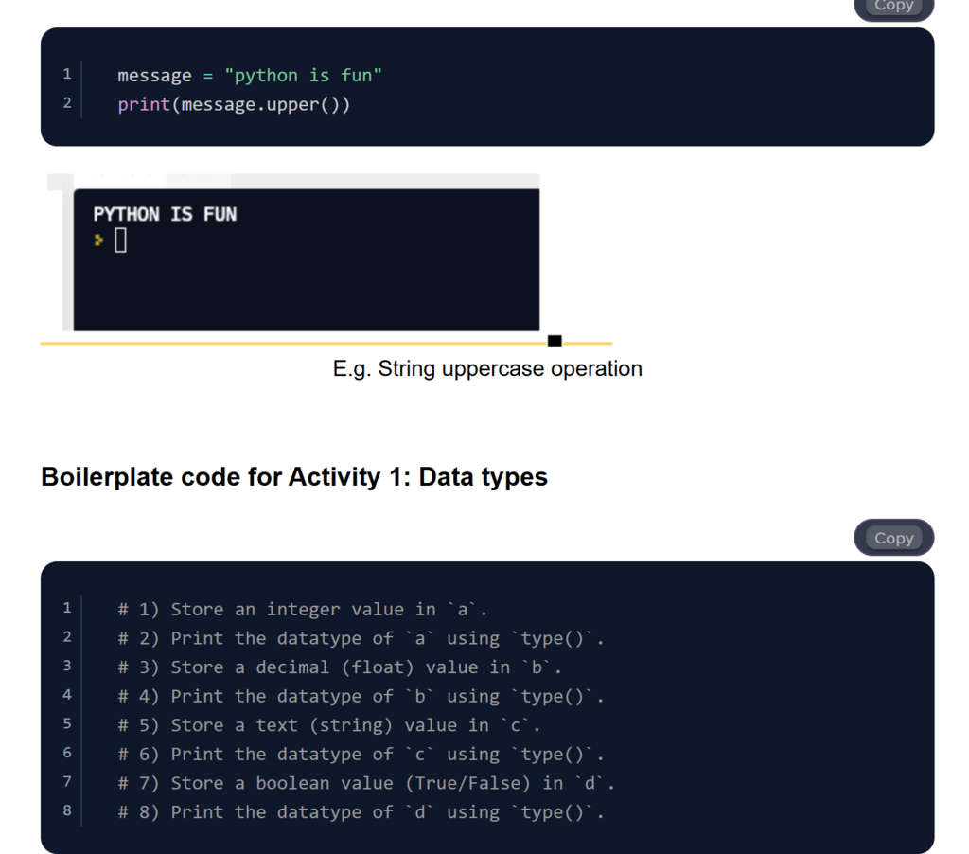Click the comment about storing a boolean in d

pyautogui.click(x=366, y=783)
